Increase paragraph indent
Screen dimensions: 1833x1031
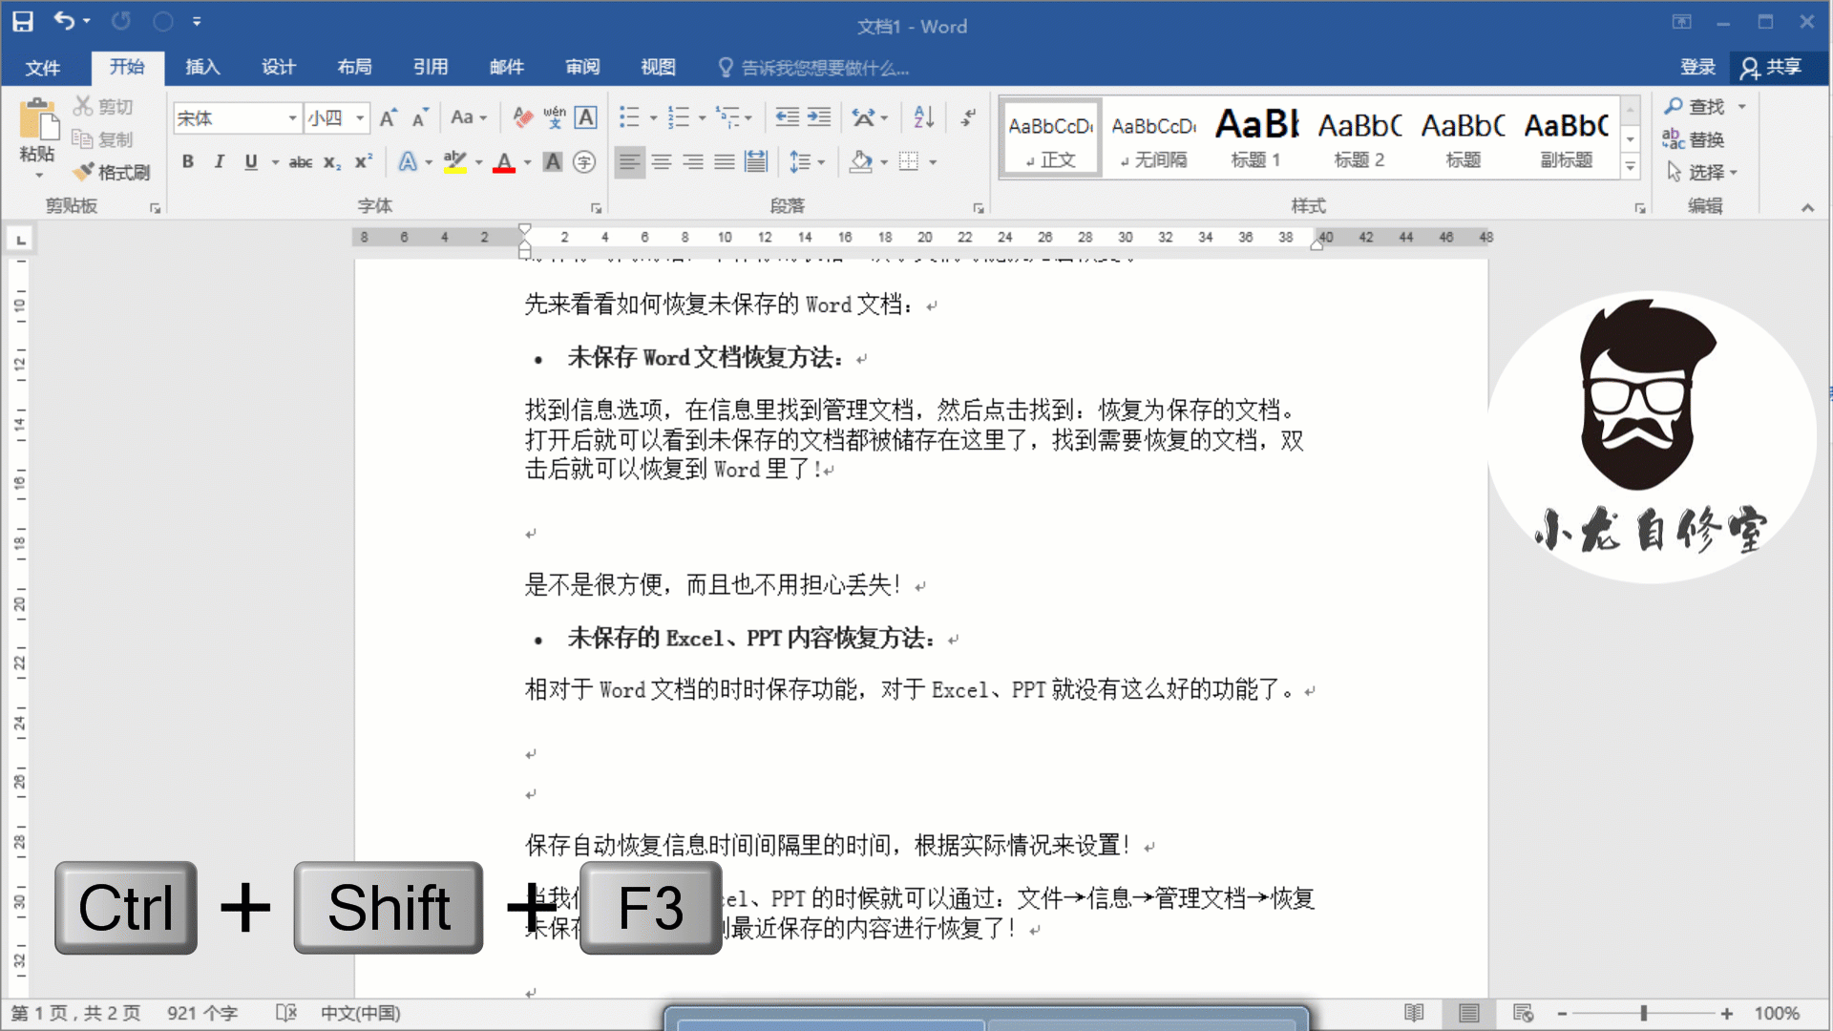click(819, 117)
